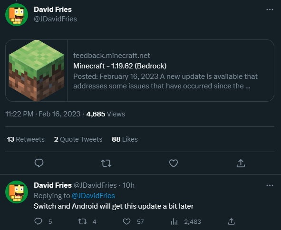Retweet the reply with 4 retweets
This screenshot has width=281, height=230.
coord(83,221)
